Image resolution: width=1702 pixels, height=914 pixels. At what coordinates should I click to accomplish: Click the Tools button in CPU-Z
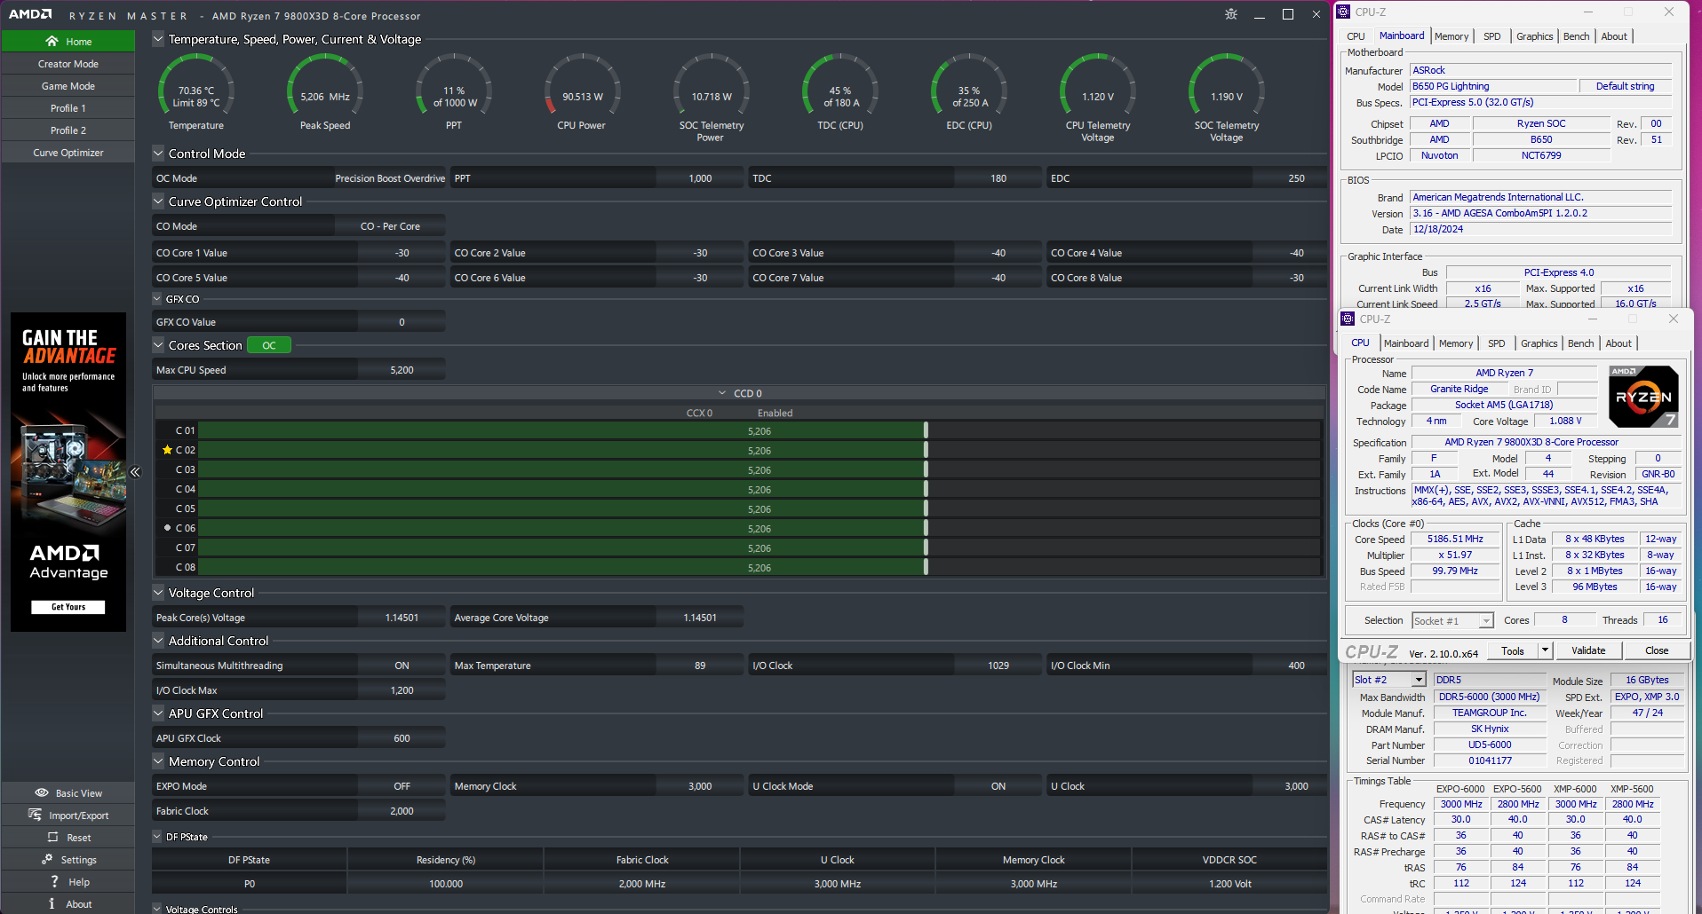click(1513, 650)
